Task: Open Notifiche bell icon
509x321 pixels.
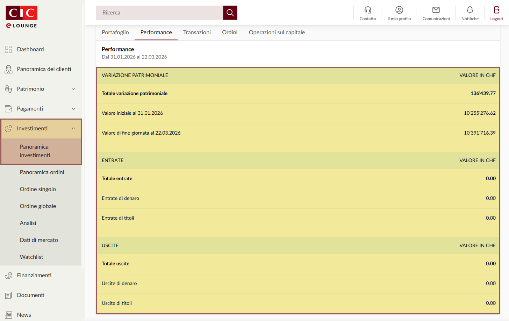Action: 469,10
